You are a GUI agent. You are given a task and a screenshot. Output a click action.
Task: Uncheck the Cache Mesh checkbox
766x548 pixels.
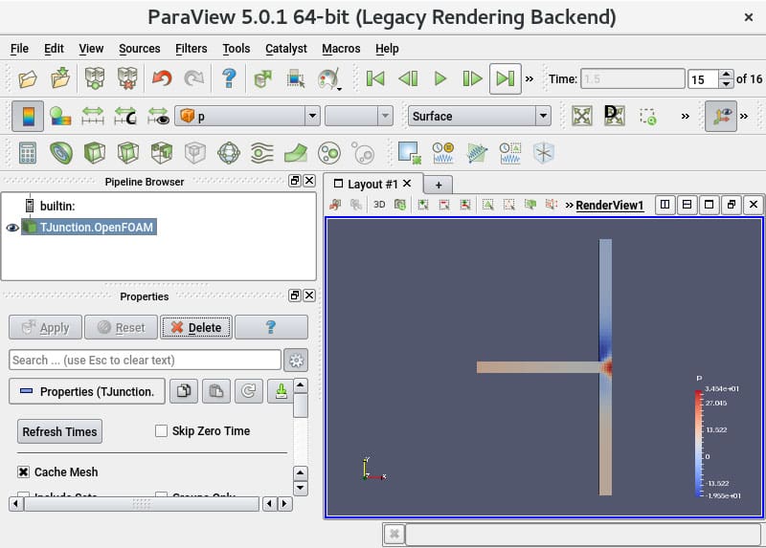pyautogui.click(x=23, y=471)
